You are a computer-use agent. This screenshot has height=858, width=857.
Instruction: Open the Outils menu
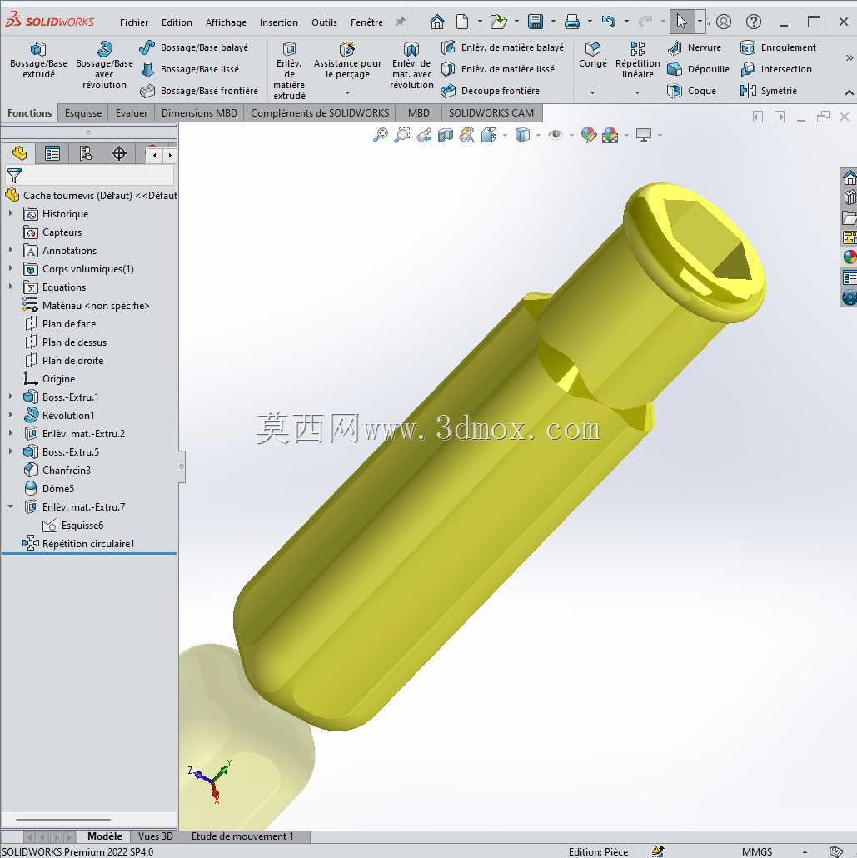[x=324, y=22]
